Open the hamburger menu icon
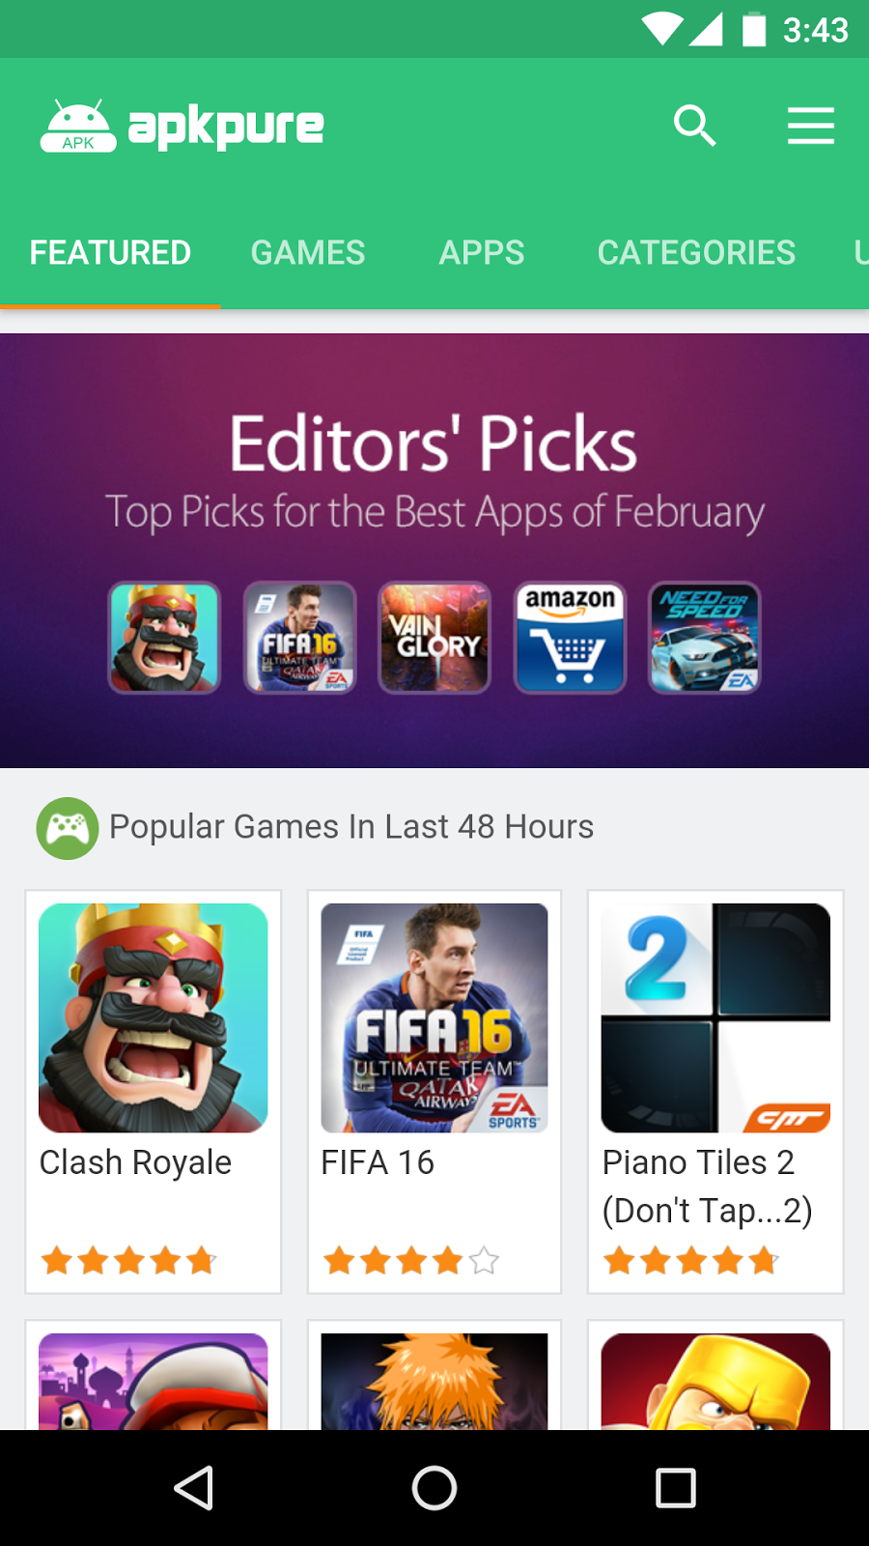 coord(810,126)
